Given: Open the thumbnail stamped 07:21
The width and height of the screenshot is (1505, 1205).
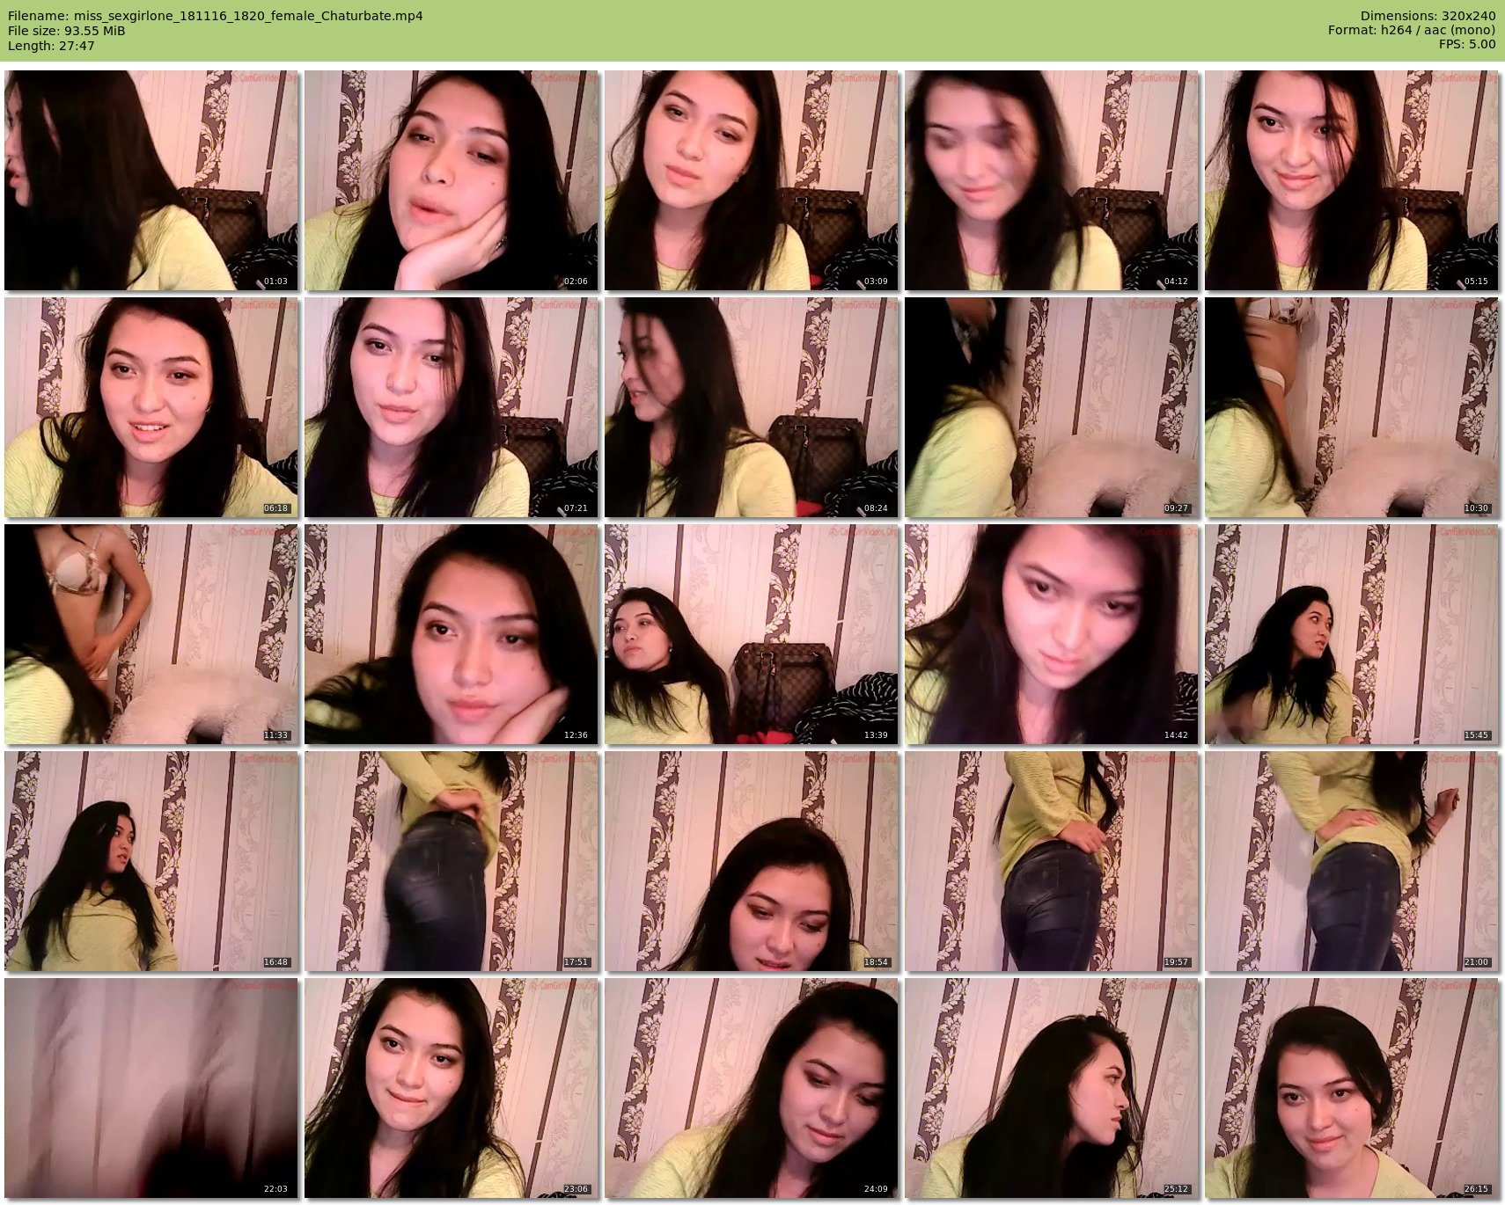Looking at the screenshot, I should pos(451,407).
